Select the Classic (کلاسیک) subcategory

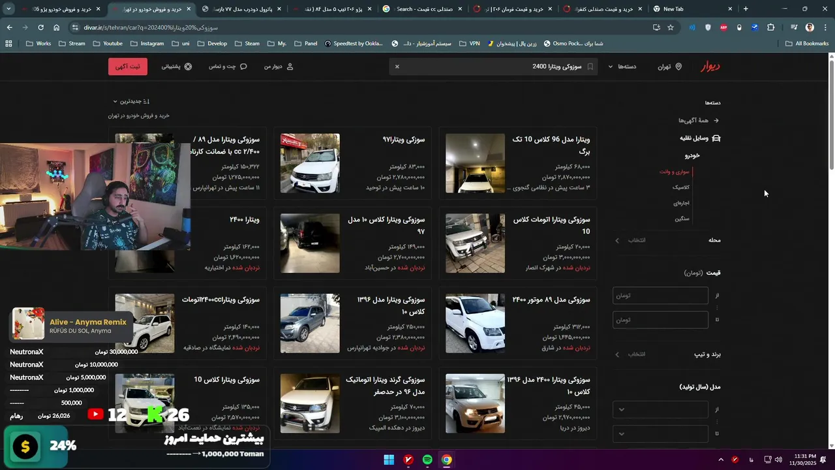[x=681, y=187]
